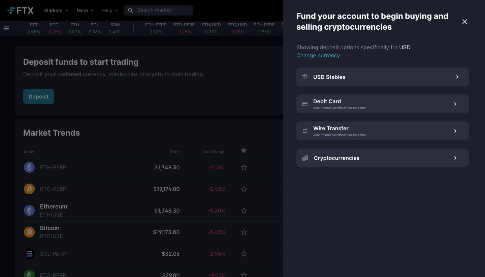Select FTT in the ticker bar
This screenshot has width=485, height=277.
coord(34,28)
